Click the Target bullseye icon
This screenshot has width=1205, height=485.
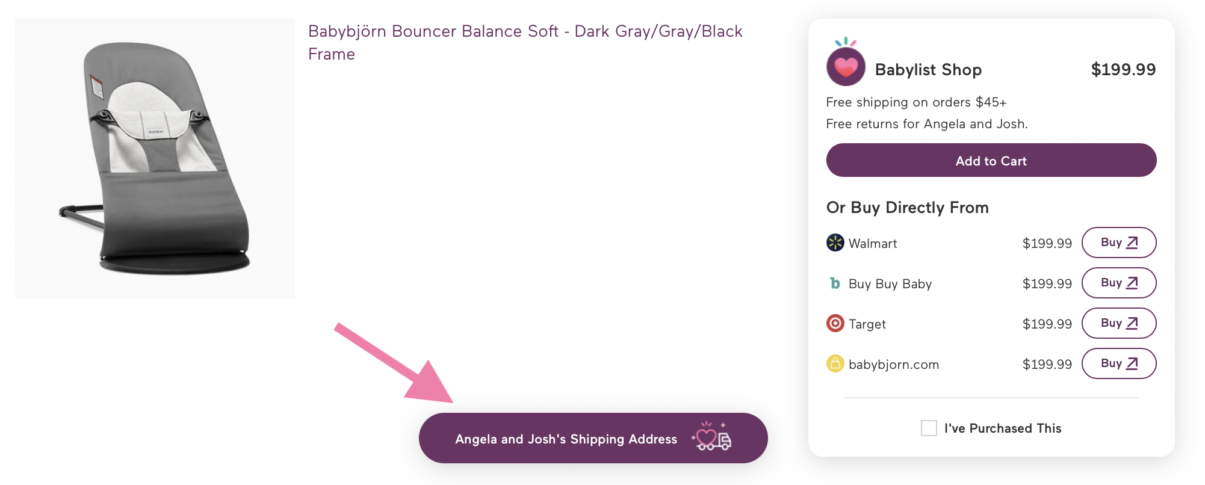pyautogui.click(x=835, y=323)
